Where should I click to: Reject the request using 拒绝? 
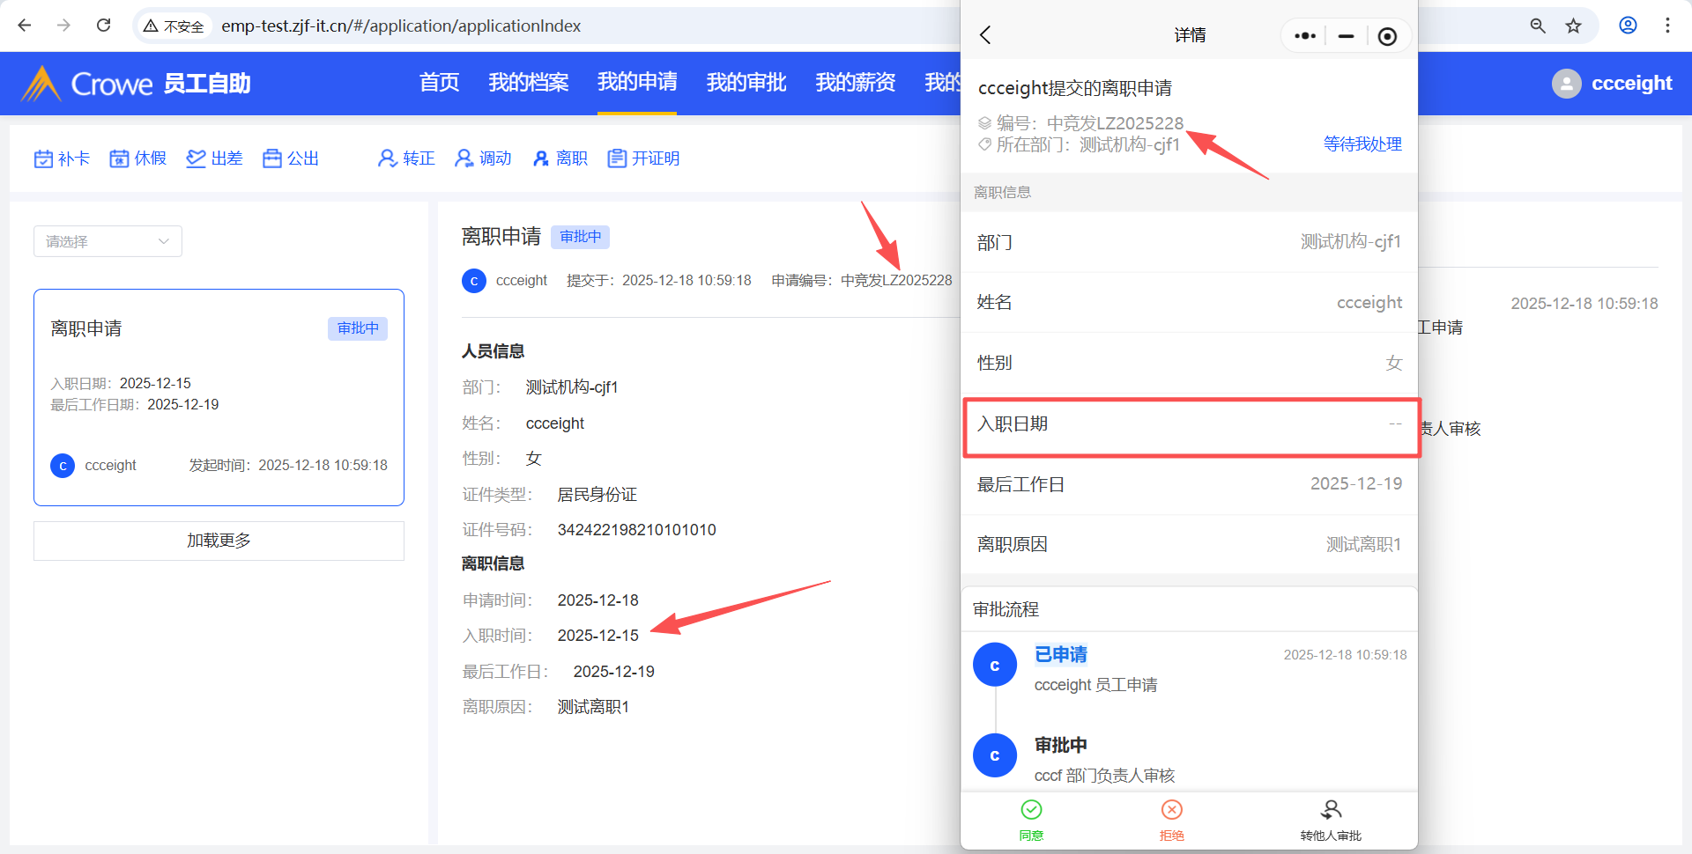pos(1171,819)
